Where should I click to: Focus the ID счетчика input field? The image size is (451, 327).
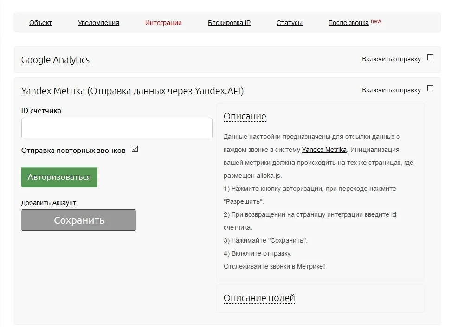[x=117, y=128]
